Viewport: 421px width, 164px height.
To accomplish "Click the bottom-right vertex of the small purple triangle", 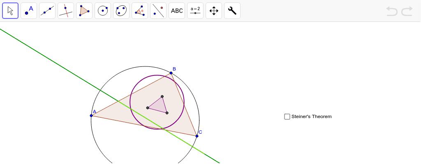I will (x=167, y=113).
